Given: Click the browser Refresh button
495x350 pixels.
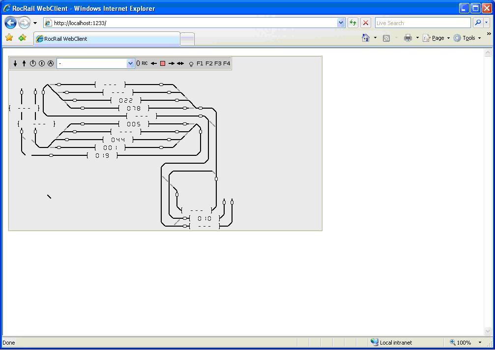Looking at the screenshot, I should click(353, 23).
